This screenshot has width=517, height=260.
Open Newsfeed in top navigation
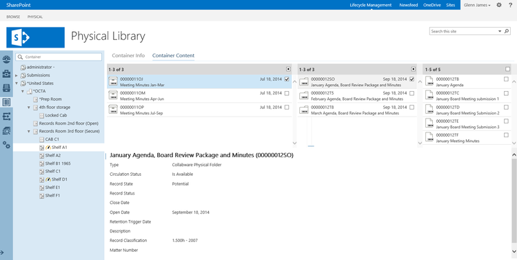(x=409, y=5)
